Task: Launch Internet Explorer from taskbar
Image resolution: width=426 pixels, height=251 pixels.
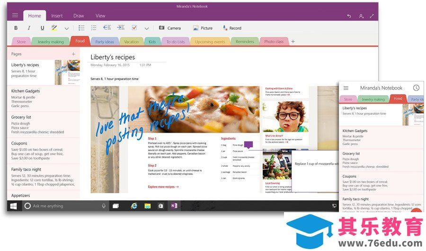Action: 134,206
